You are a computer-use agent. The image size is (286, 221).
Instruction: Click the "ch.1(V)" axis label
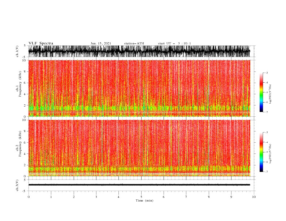17,51
